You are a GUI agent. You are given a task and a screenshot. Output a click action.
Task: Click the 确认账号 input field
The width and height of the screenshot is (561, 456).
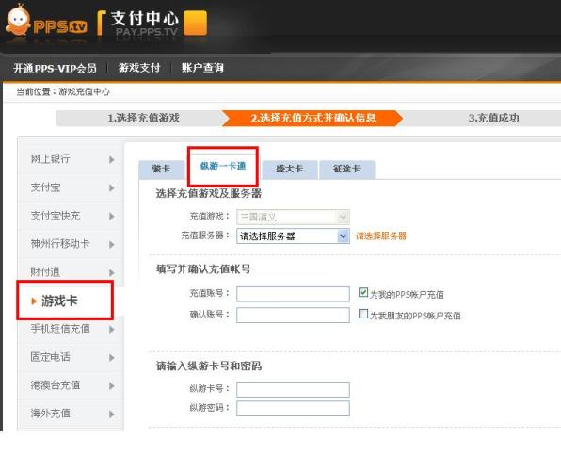click(x=293, y=316)
